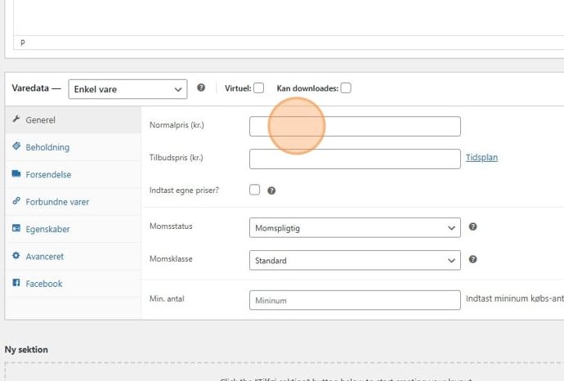This screenshot has width=564, height=381.
Task: Click the p path indicator in editor footer
Action: [23, 42]
